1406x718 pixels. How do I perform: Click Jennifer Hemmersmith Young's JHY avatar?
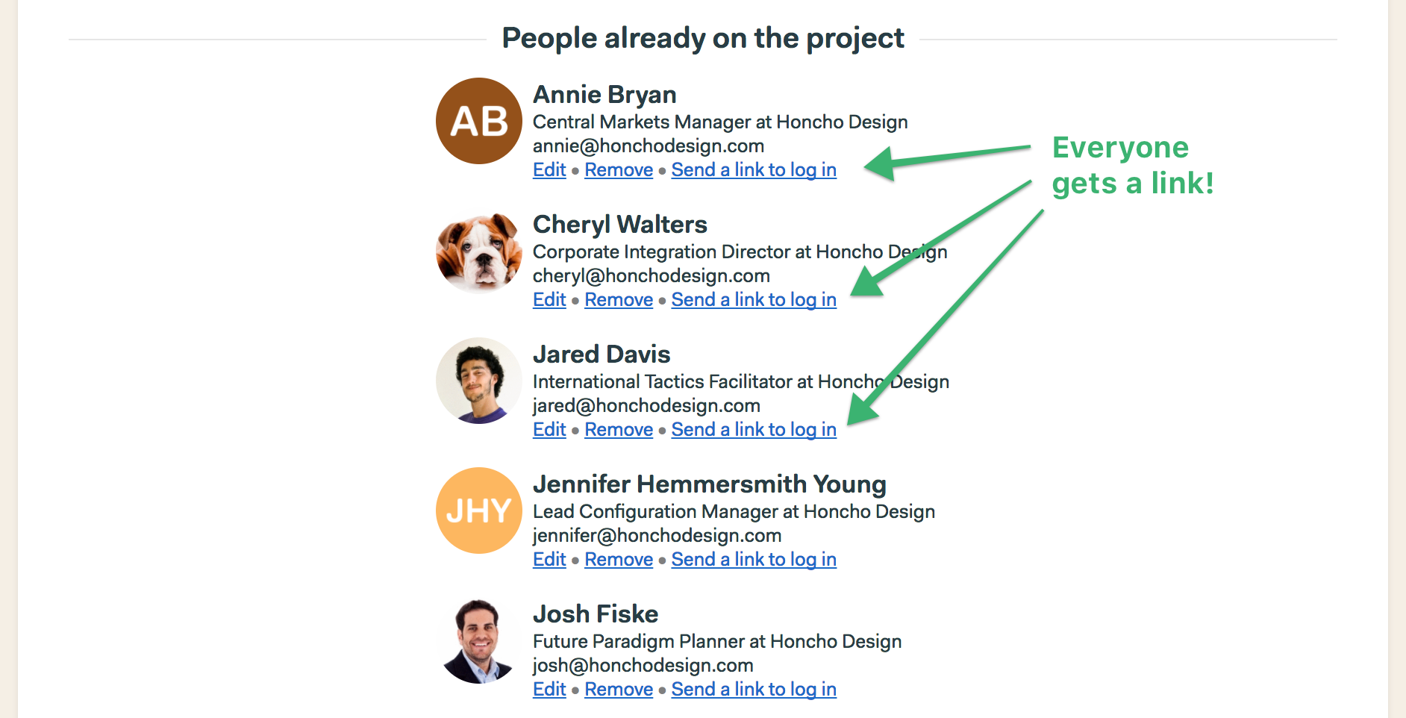[x=479, y=511]
